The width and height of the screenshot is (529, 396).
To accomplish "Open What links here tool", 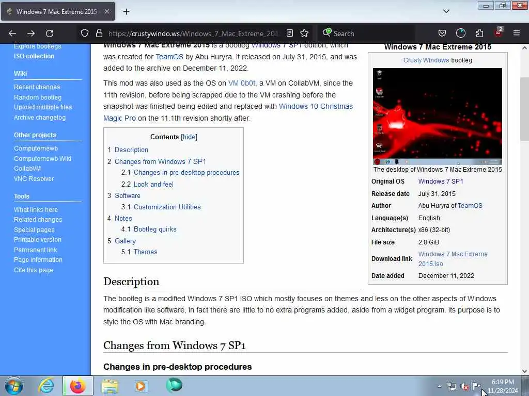I will point(36,210).
